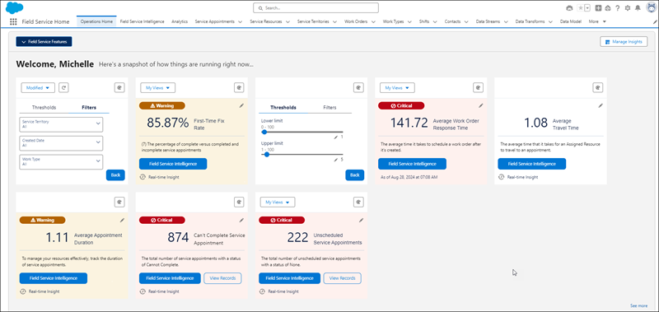Click settings icon on Can't Complete Service Appointment card
The height and width of the screenshot is (312, 659).
(x=239, y=202)
